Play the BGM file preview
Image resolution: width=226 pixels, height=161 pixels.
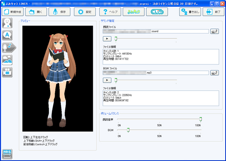[x=107, y=80]
